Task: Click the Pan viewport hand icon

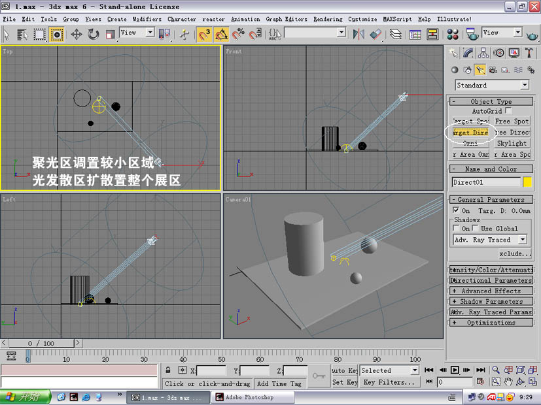Action: [508, 381]
